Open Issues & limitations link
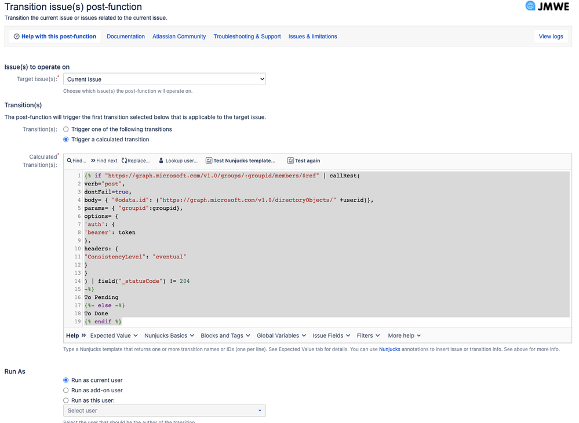The height and width of the screenshot is (423, 579). pos(313,37)
